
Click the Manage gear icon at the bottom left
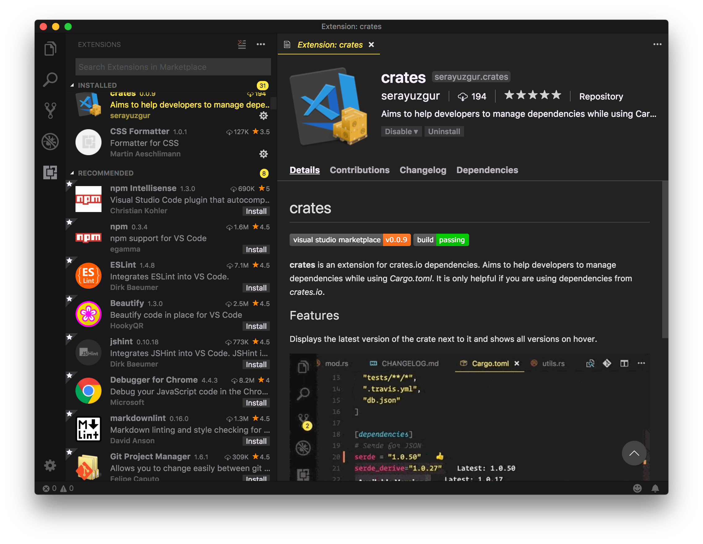(50, 465)
